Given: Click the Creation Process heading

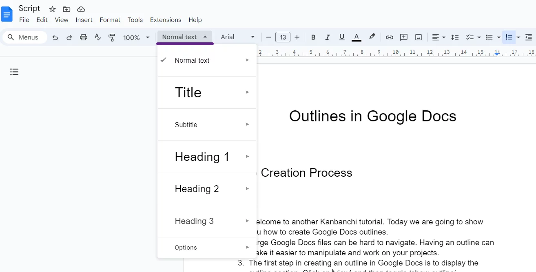Looking at the screenshot, I should pos(306,173).
